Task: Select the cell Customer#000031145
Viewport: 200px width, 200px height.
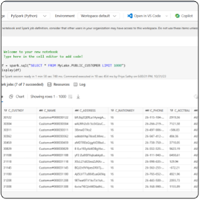Action: point(54,168)
